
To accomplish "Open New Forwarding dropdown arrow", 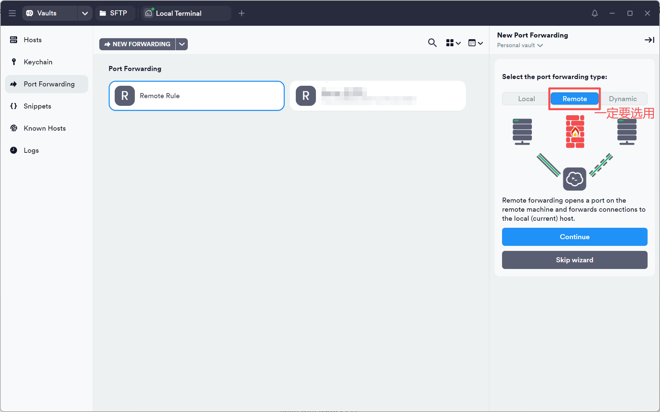I will pos(182,44).
